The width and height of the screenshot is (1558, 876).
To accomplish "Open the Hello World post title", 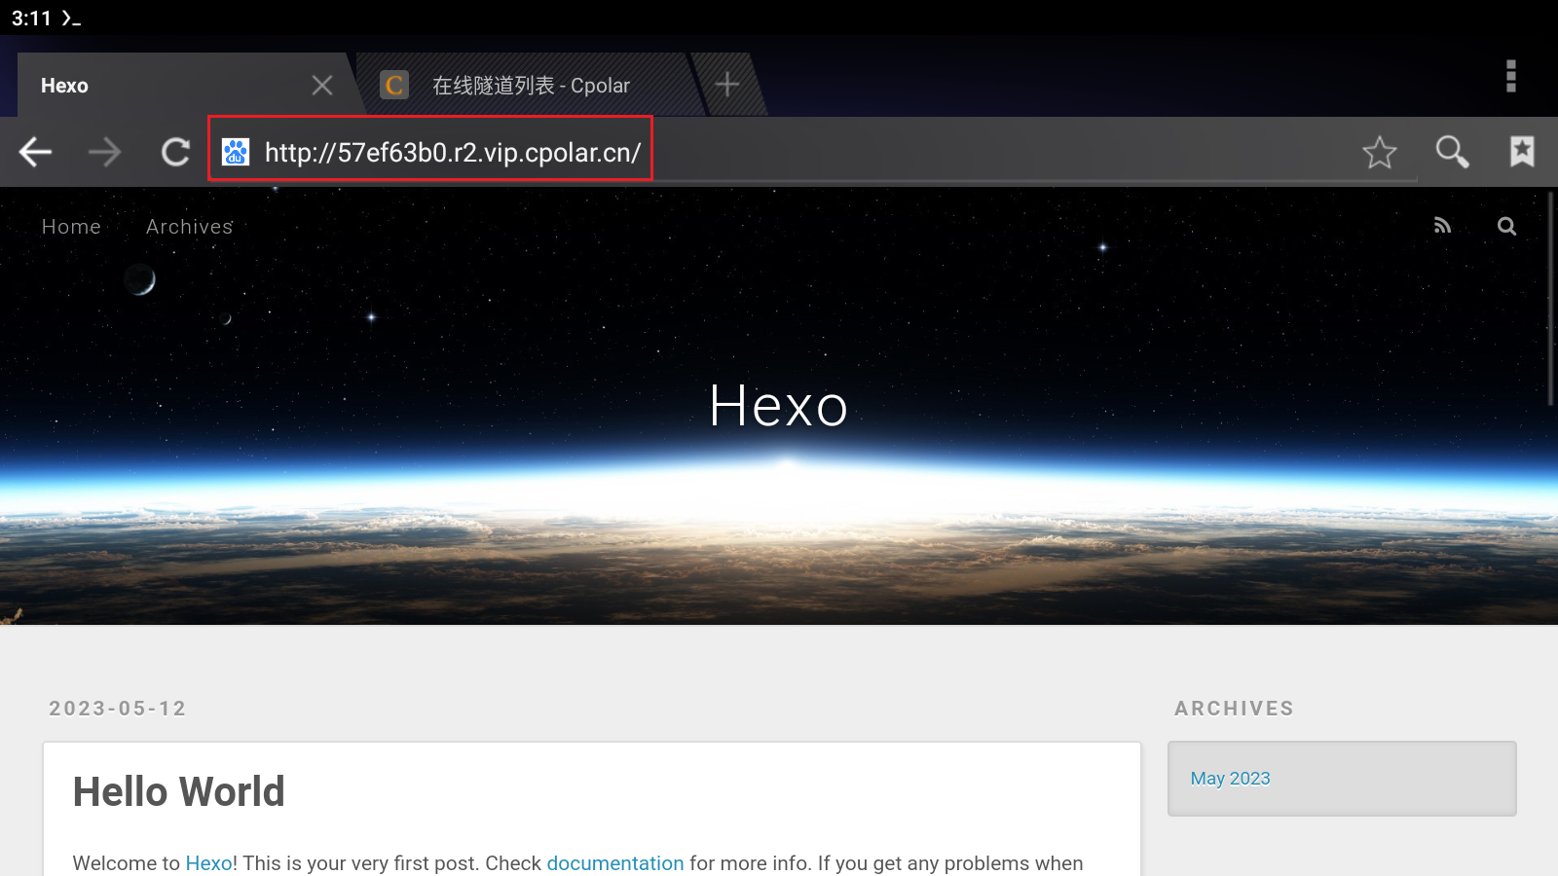I will click(x=179, y=792).
